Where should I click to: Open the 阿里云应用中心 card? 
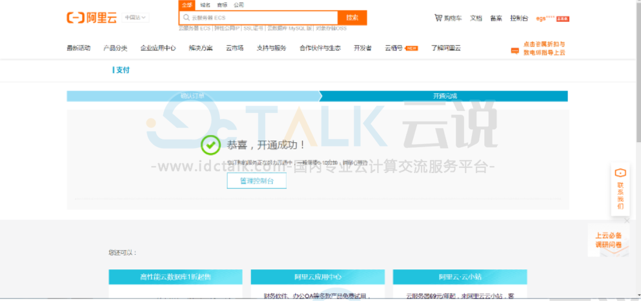318,277
